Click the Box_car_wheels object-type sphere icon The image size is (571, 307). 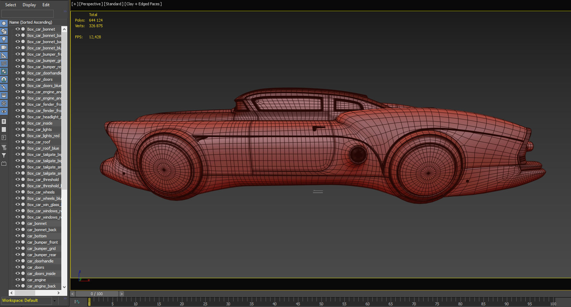pos(23,192)
